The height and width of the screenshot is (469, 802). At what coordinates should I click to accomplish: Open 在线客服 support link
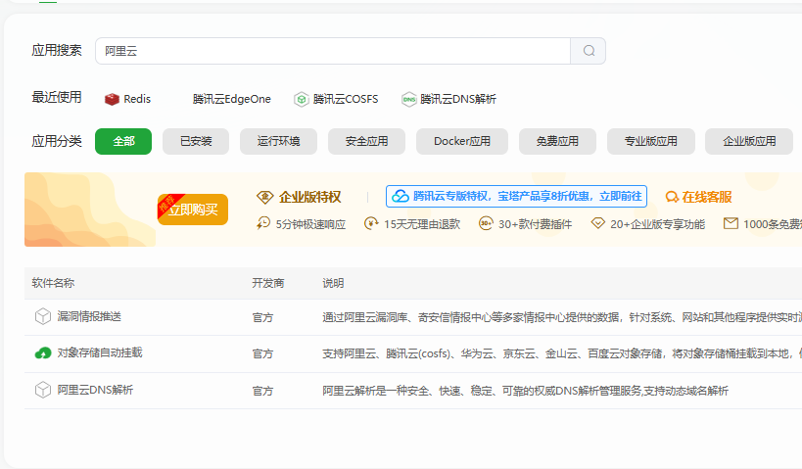point(698,197)
